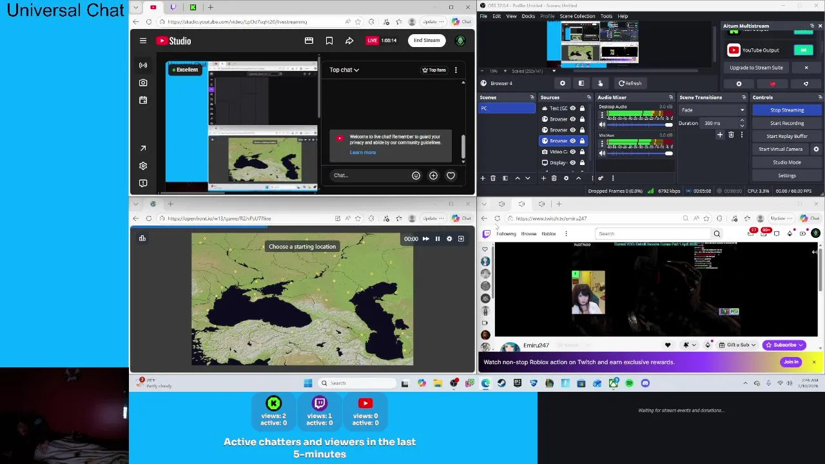
Task: Open YouTube Studio hamburger menu
Action: point(143,41)
